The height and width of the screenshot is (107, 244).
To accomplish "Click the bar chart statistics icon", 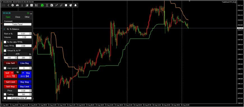I will 27,5.
